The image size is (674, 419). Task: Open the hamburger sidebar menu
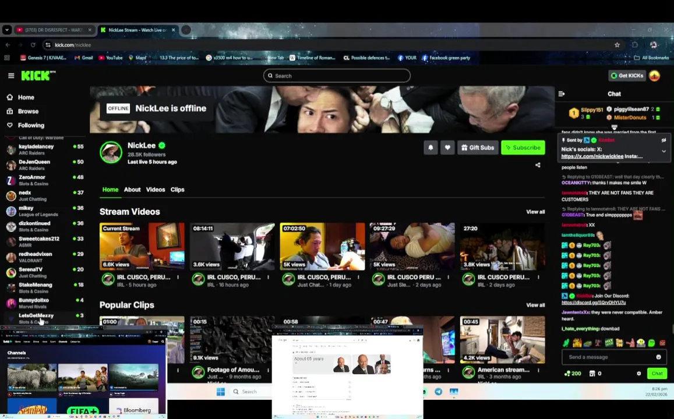tap(11, 76)
